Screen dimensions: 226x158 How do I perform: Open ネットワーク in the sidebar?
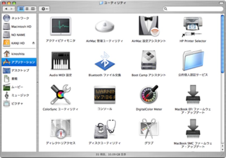[19, 18]
